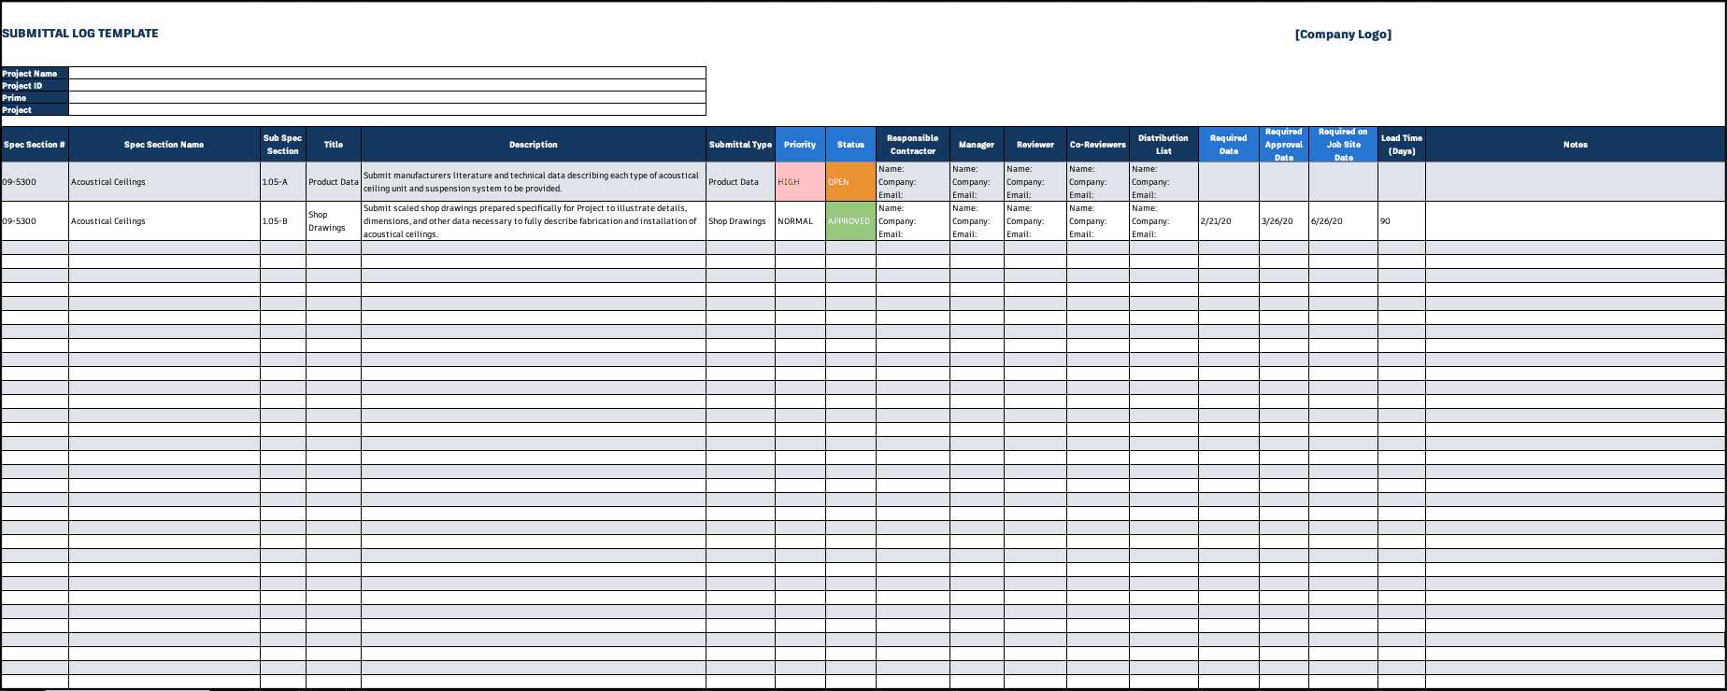Screen dimensions: 1727x691
Task: Select the Product Data submittal type cell
Action: (741, 182)
